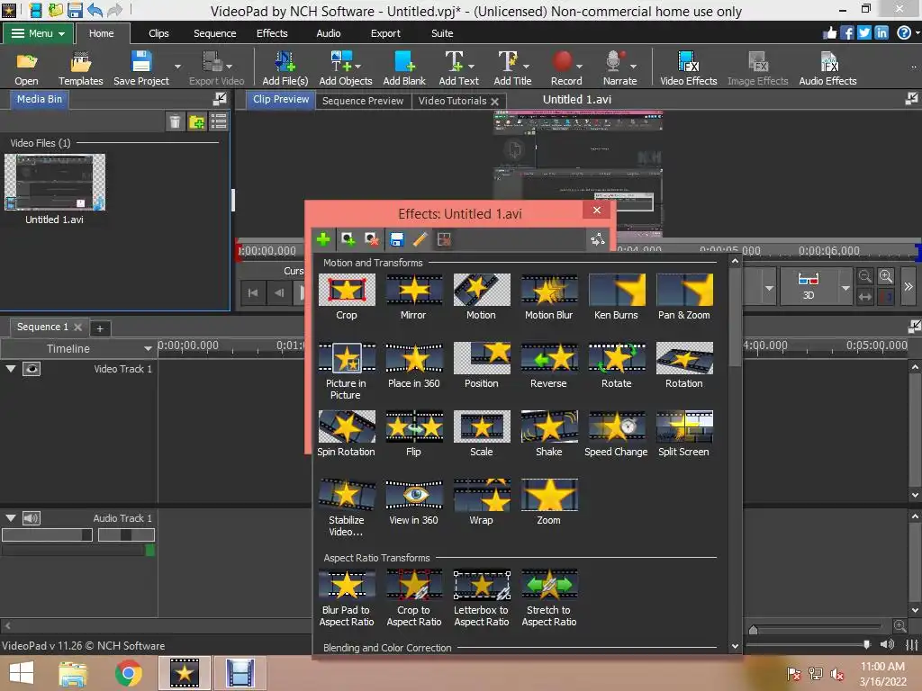922x691 pixels.
Task: Apply the Split Screen effect
Action: tap(684, 434)
